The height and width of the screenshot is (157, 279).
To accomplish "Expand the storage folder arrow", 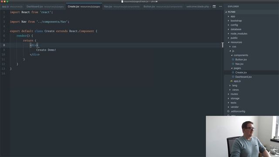I will point(228,98).
